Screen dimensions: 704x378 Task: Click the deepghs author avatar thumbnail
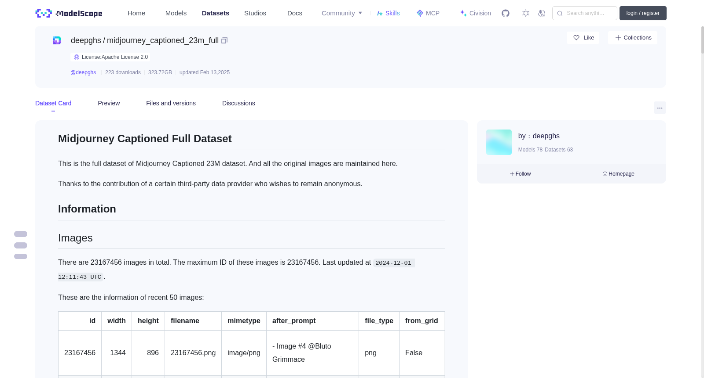click(499, 142)
